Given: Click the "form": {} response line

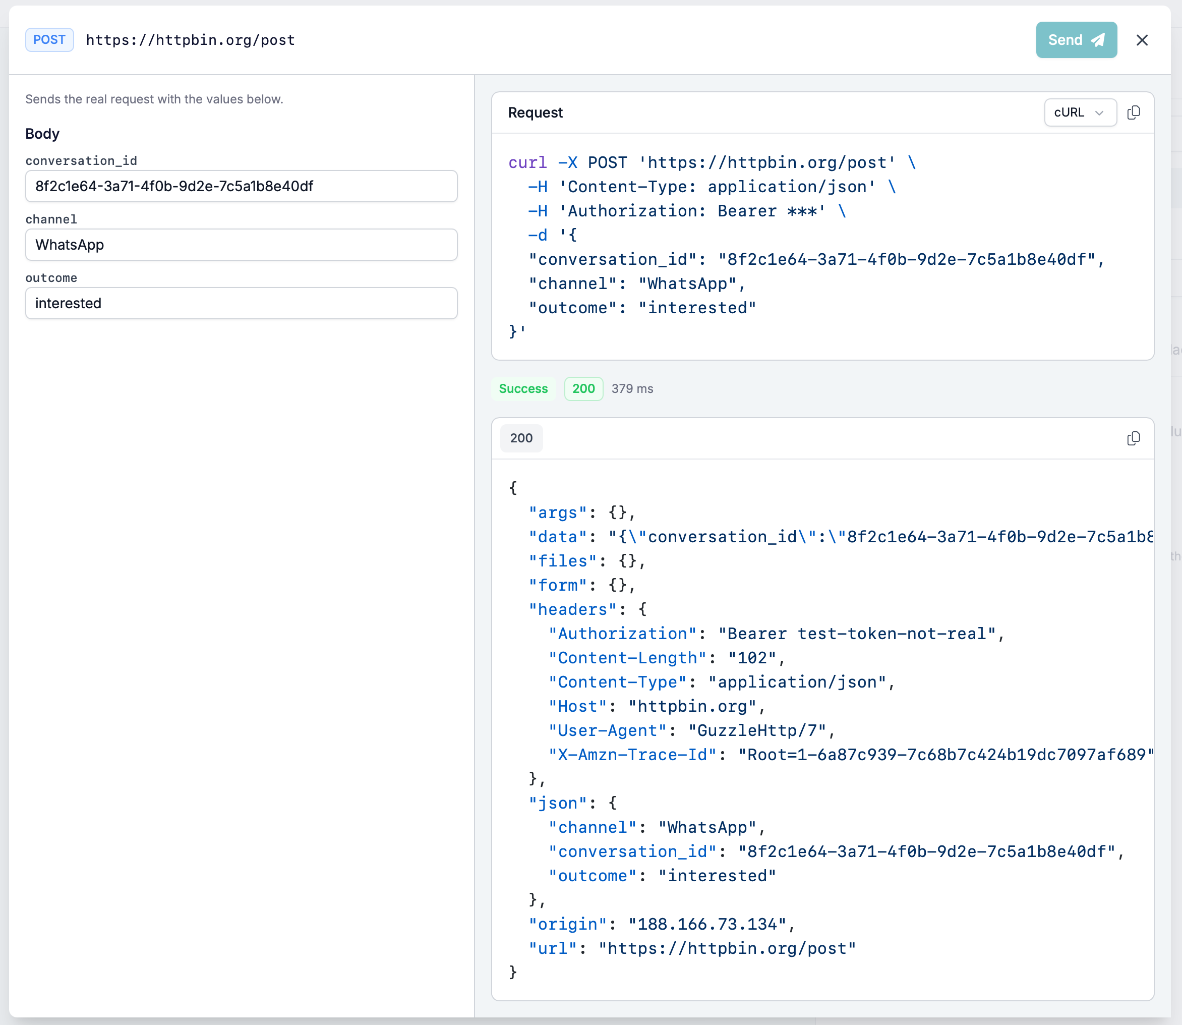Looking at the screenshot, I should pos(582,585).
